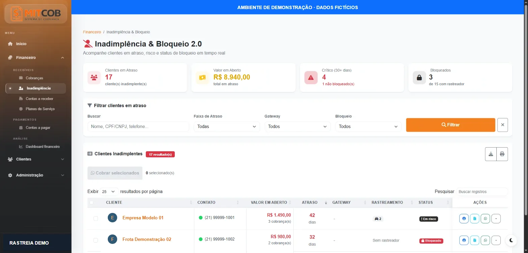The image size is (528, 253).
Task: Open the Bloqueio filter dropdown
Action: click(x=368, y=126)
